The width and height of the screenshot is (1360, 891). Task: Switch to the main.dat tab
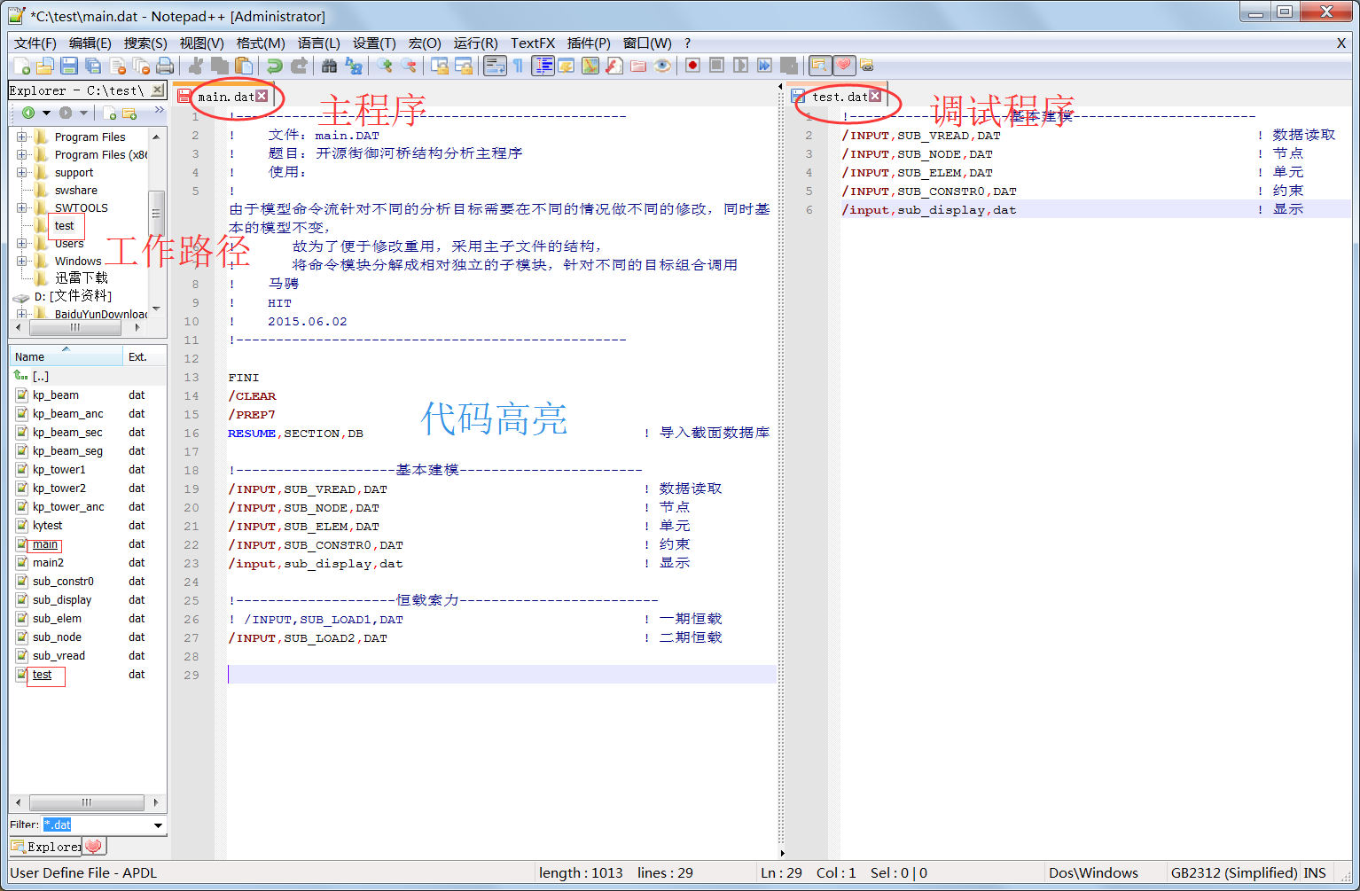pyautogui.click(x=225, y=97)
